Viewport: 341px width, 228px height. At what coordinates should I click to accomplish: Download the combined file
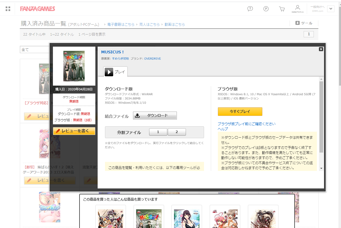(x=155, y=116)
